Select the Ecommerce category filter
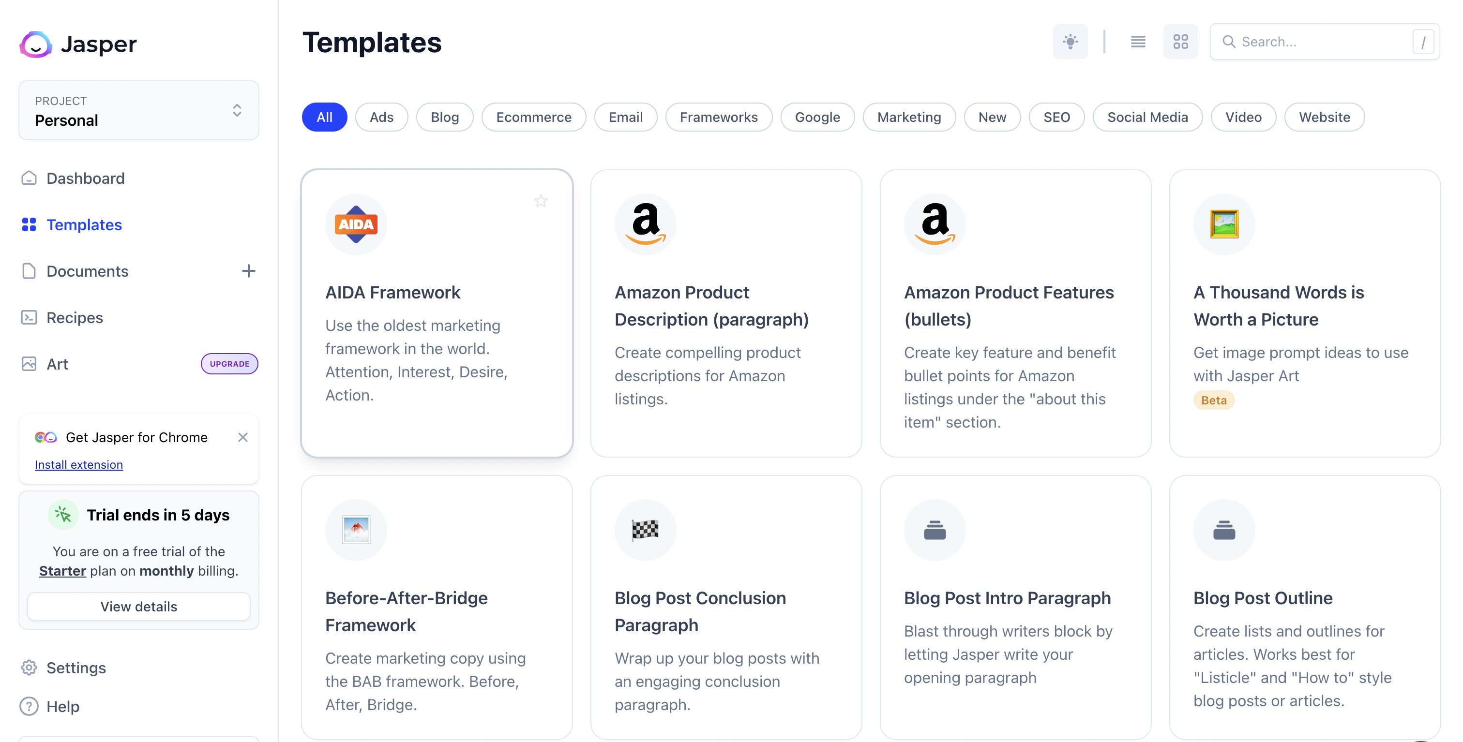The image size is (1463, 742). [533, 117]
